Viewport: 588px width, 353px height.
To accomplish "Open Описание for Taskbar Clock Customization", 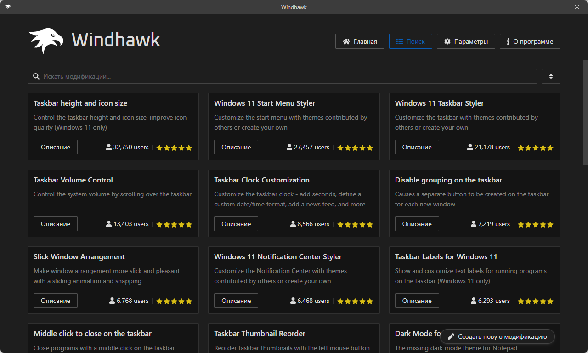I will tap(236, 224).
